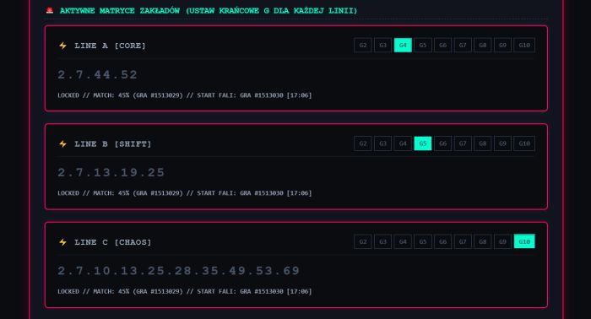591x319 pixels.
Task: Click the red siren icon in the header
Action: 50,10
